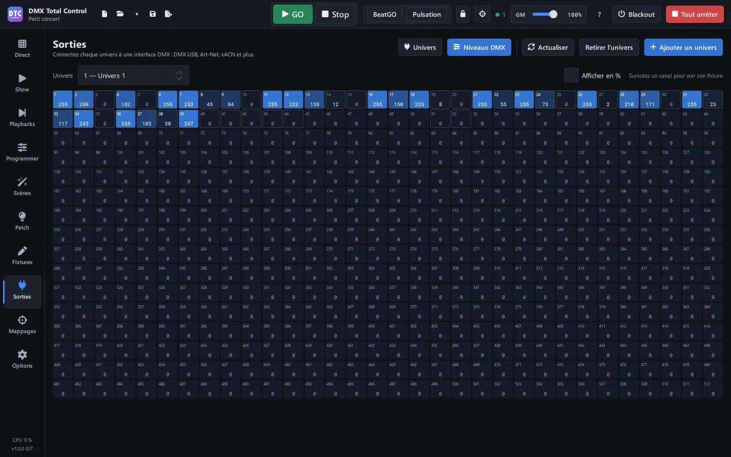
Task: Select DMX channel 4 cell showing 182
Action: point(126,100)
